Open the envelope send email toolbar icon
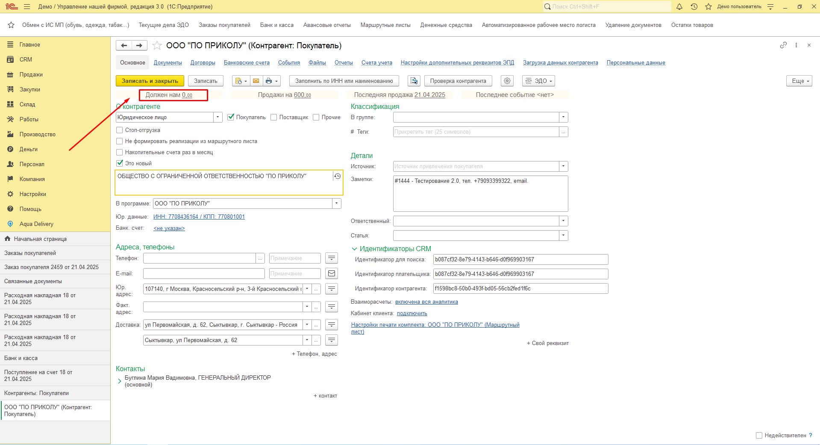This screenshot has width=820, height=445. click(x=256, y=81)
